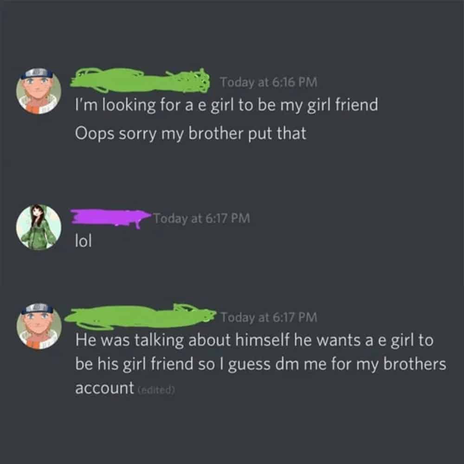Click the "(edited)" label
The image size is (464, 464).
pyautogui.click(x=156, y=390)
